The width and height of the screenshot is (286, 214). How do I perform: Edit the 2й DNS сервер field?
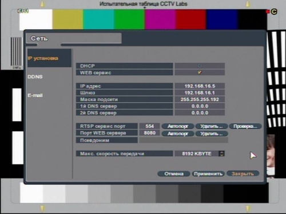pos(200,112)
